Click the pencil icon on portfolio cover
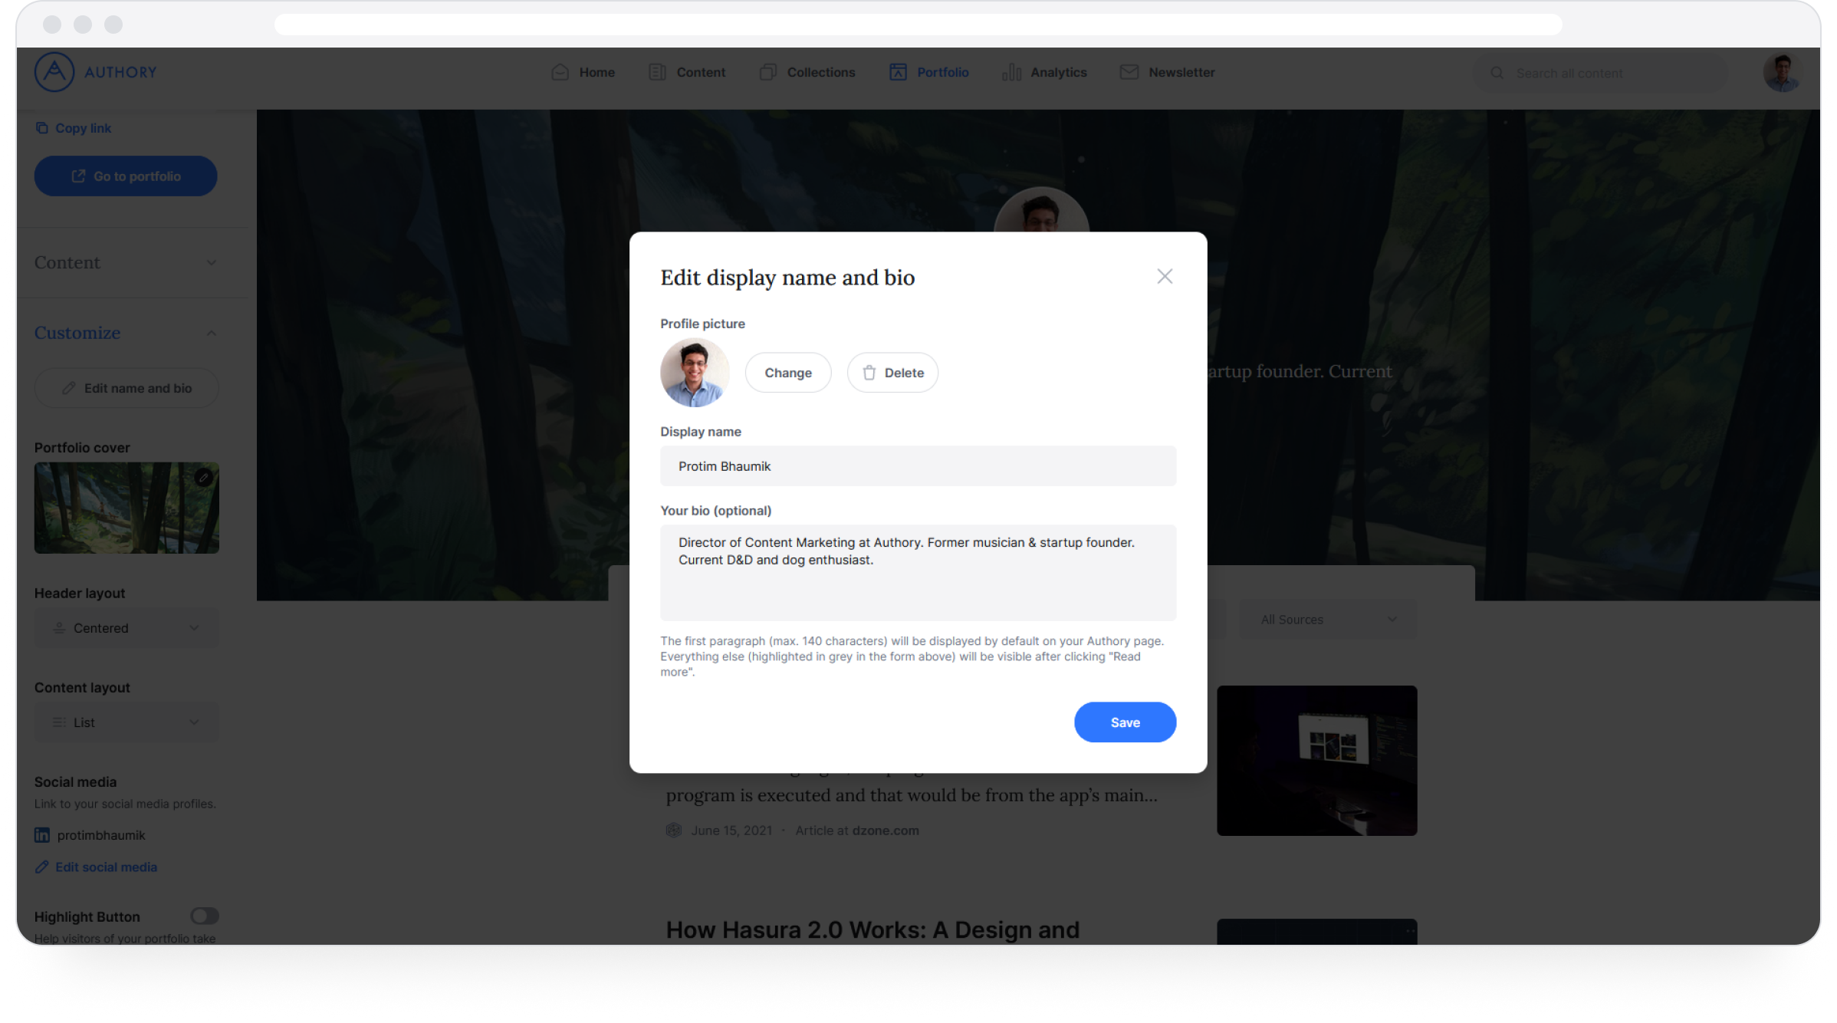1837x1023 pixels. pyautogui.click(x=203, y=477)
